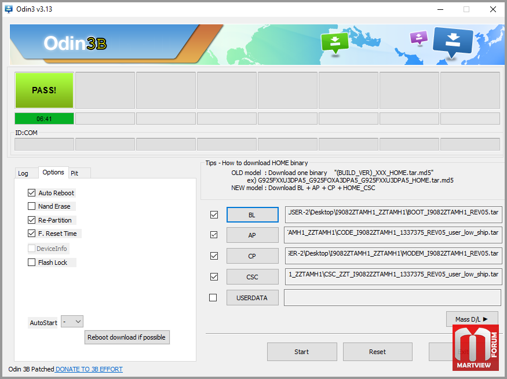Enable the Flash Lock checkbox
The width and height of the screenshot is (507, 379).
pos(32,263)
